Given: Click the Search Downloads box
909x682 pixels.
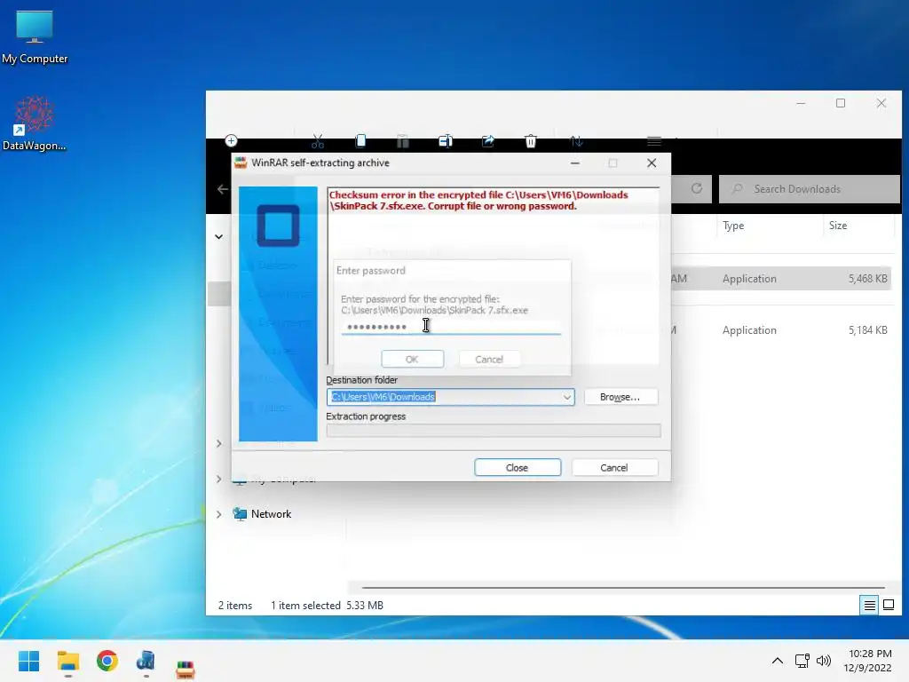Looking at the screenshot, I should click(810, 189).
